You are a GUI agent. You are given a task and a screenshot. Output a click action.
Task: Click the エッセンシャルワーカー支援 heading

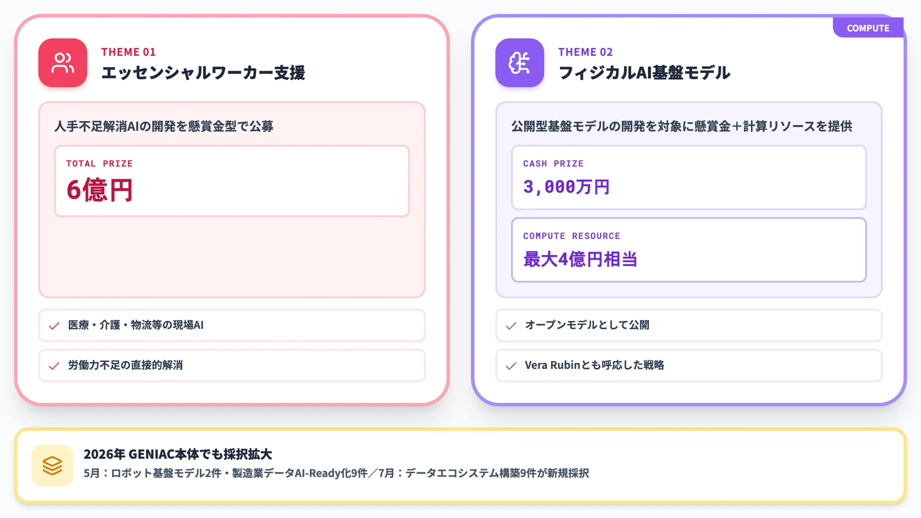pos(203,72)
